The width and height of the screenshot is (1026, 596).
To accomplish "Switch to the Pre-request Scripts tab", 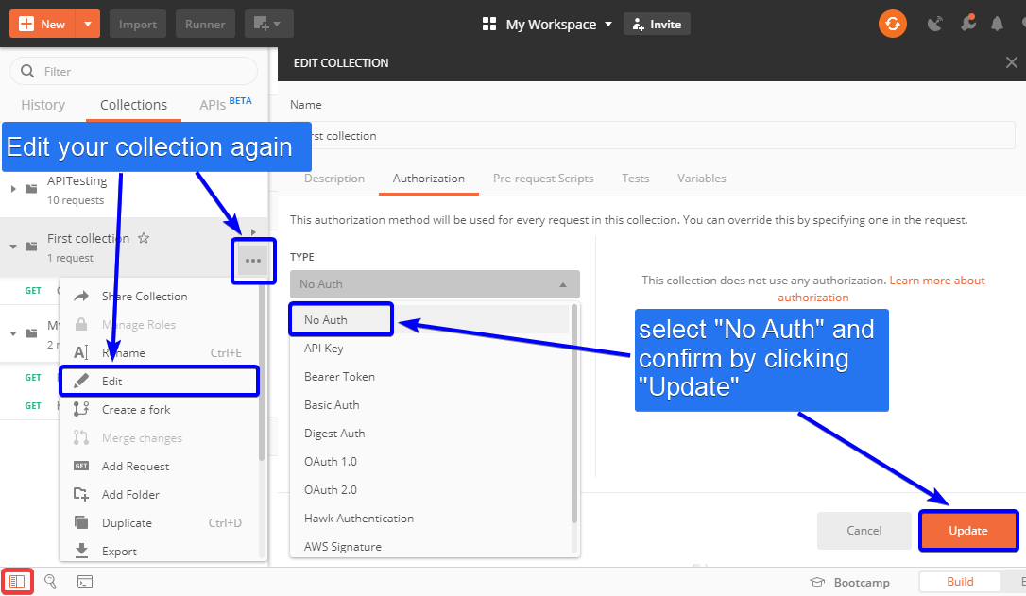I will click(543, 179).
